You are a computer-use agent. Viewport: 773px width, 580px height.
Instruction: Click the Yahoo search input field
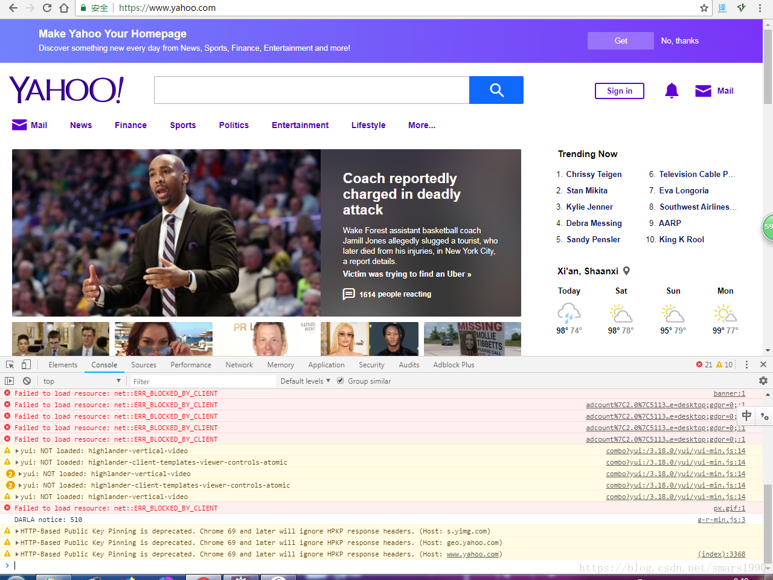click(312, 90)
